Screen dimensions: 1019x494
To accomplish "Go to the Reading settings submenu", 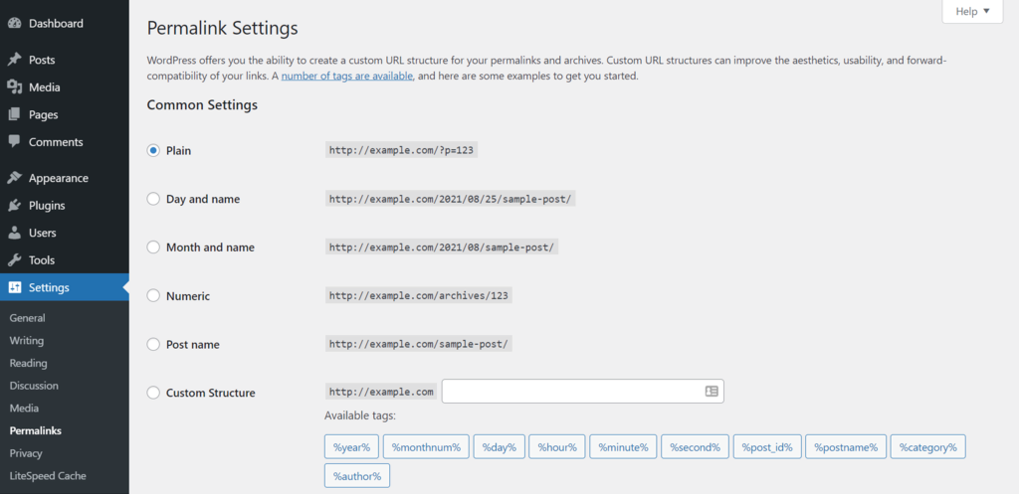I will point(28,363).
